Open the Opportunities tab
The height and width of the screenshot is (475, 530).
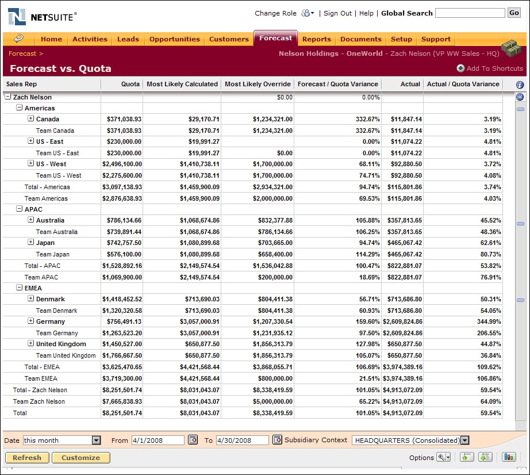[x=175, y=39]
